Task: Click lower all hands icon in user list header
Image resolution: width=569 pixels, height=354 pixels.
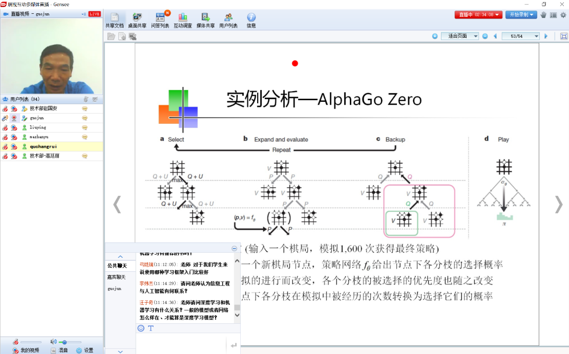Action: click(x=86, y=99)
